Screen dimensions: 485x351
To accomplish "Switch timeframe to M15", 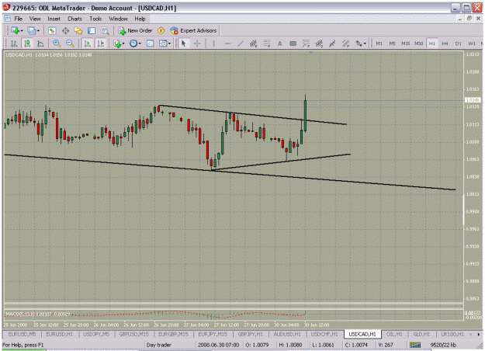I will pos(406,43).
